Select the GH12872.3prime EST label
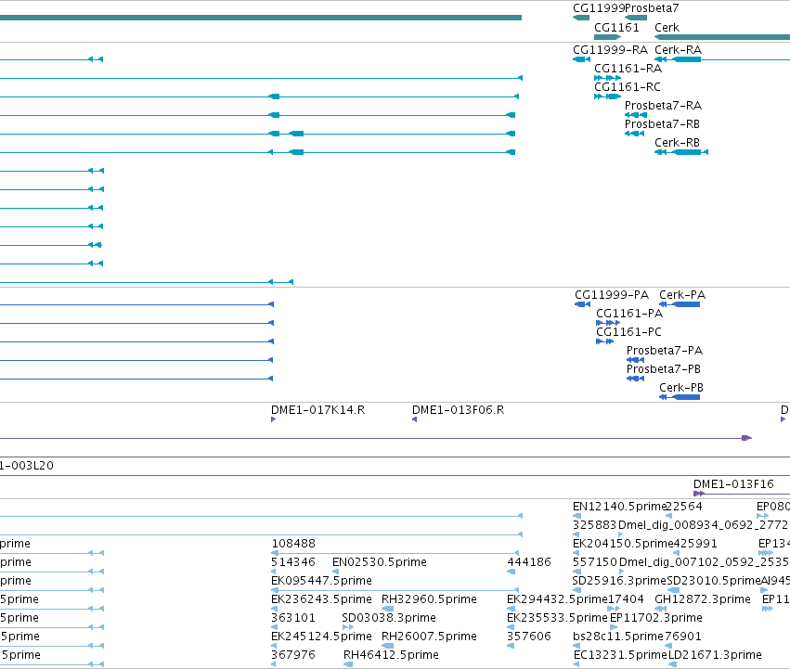 (703, 599)
